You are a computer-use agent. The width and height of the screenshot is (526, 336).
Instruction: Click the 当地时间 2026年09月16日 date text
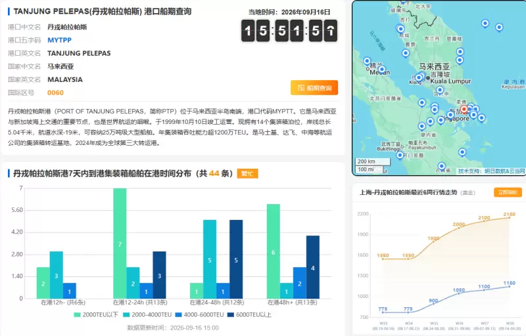289,12
